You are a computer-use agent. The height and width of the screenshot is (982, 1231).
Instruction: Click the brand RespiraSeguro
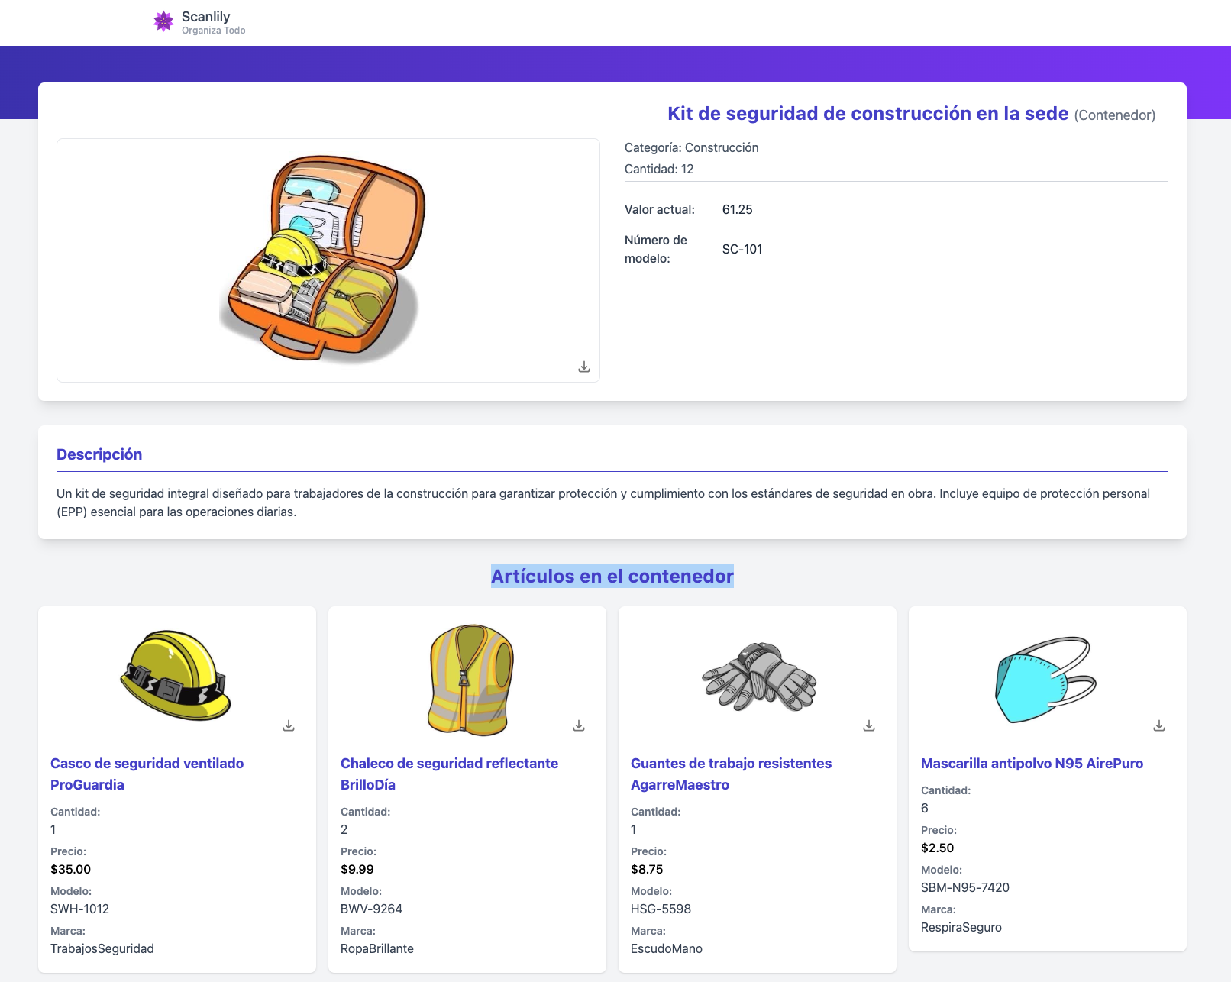coord(961,927)
